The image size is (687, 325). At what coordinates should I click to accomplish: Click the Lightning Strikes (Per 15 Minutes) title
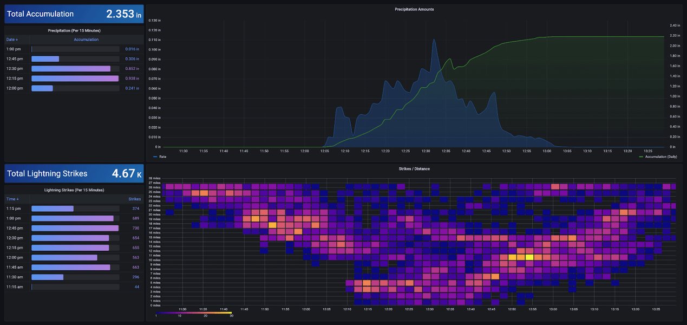click(74, 189)
